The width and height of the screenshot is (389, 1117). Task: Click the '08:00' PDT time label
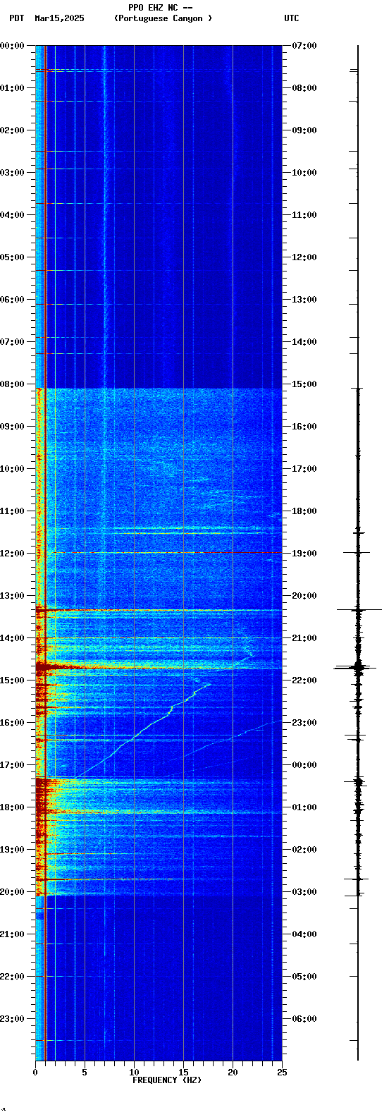12,384
